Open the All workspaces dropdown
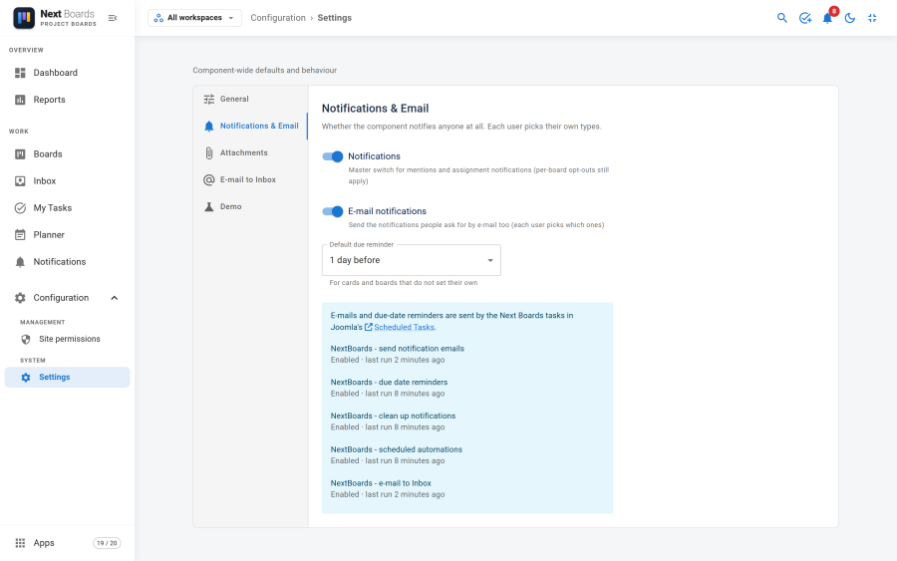Screen dimensions: 897x561 click(194, 18)
